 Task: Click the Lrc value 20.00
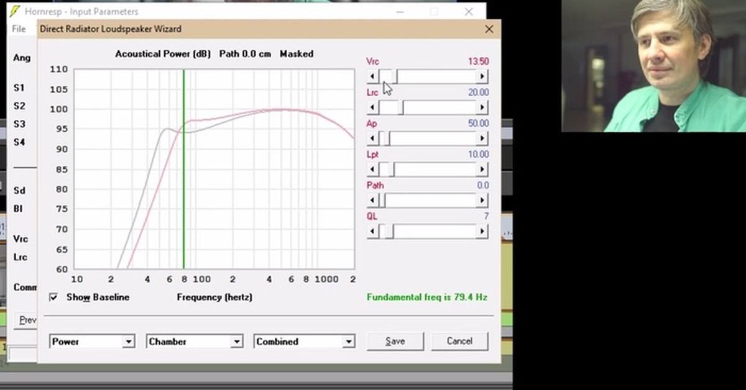click(x=478, y=93)
